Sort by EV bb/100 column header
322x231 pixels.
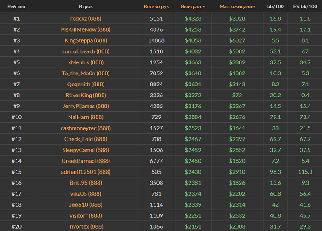point(305,7)
